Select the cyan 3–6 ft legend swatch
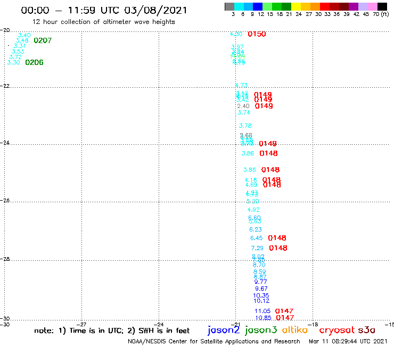Image resolution: width=394 pixels, height=346 pixels. [239, 6]
